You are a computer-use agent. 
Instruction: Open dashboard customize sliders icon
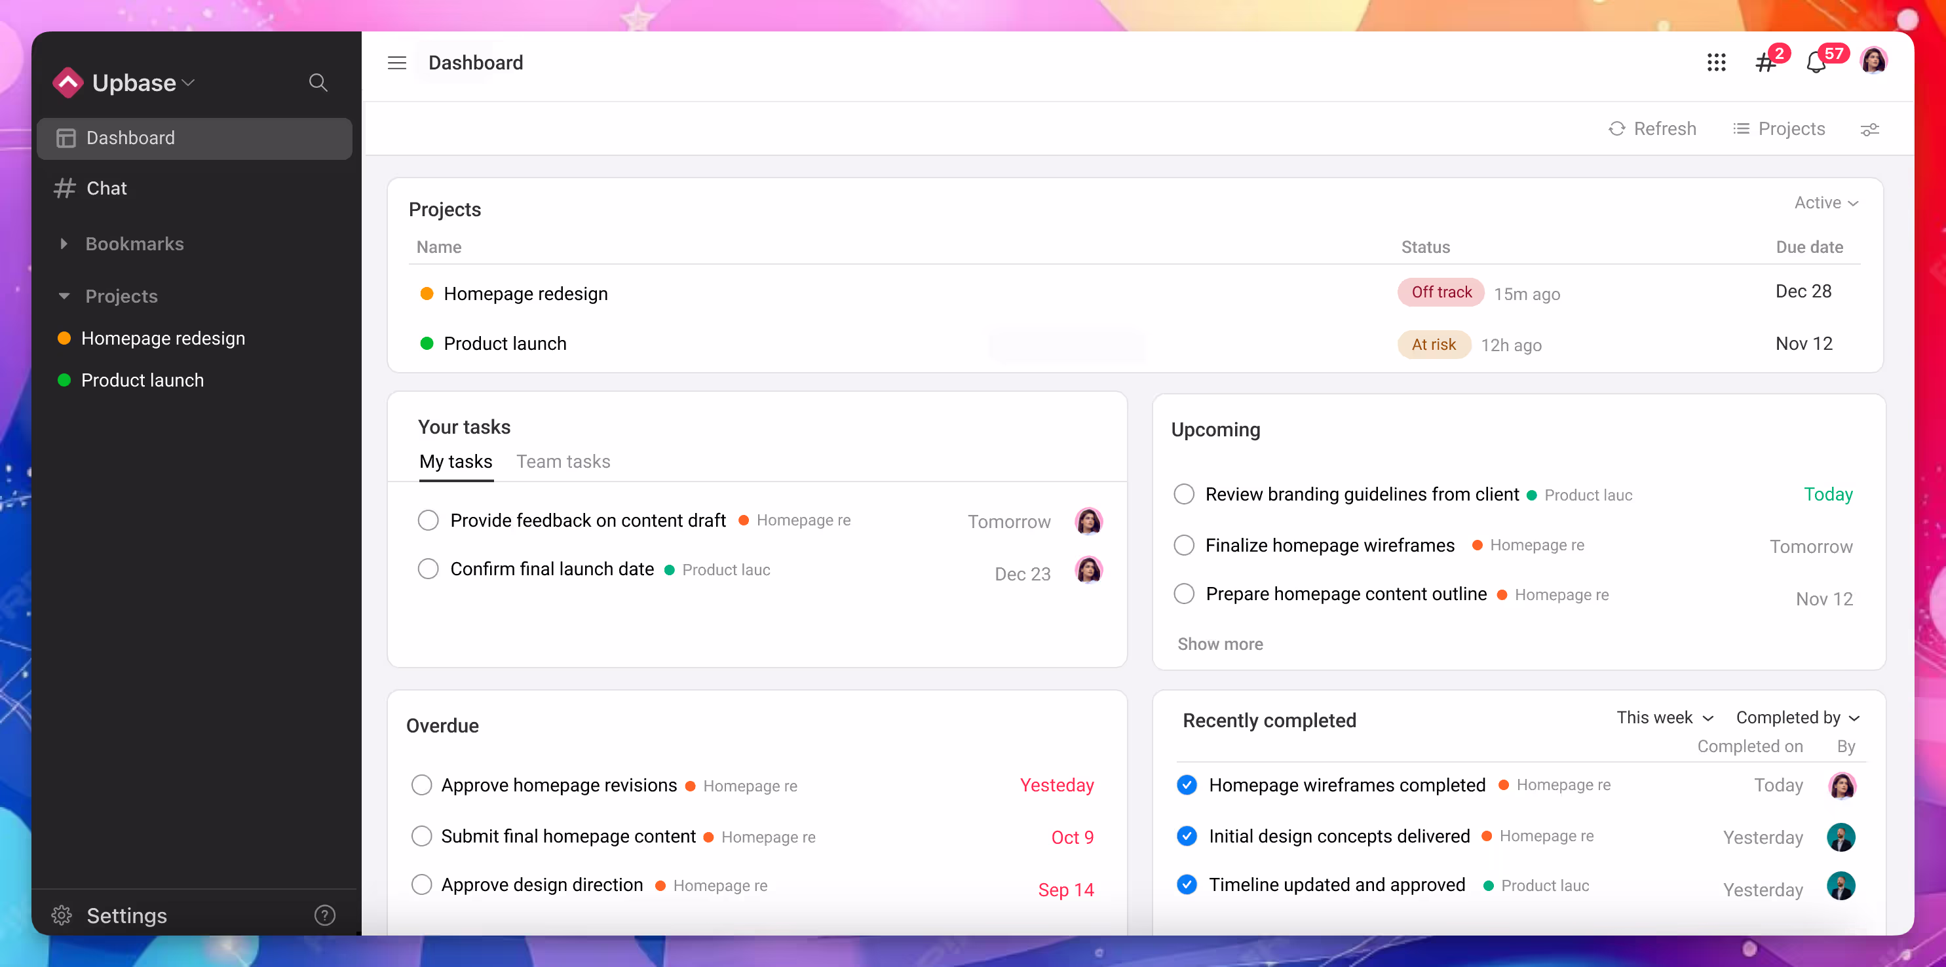tap(1870, 129)
